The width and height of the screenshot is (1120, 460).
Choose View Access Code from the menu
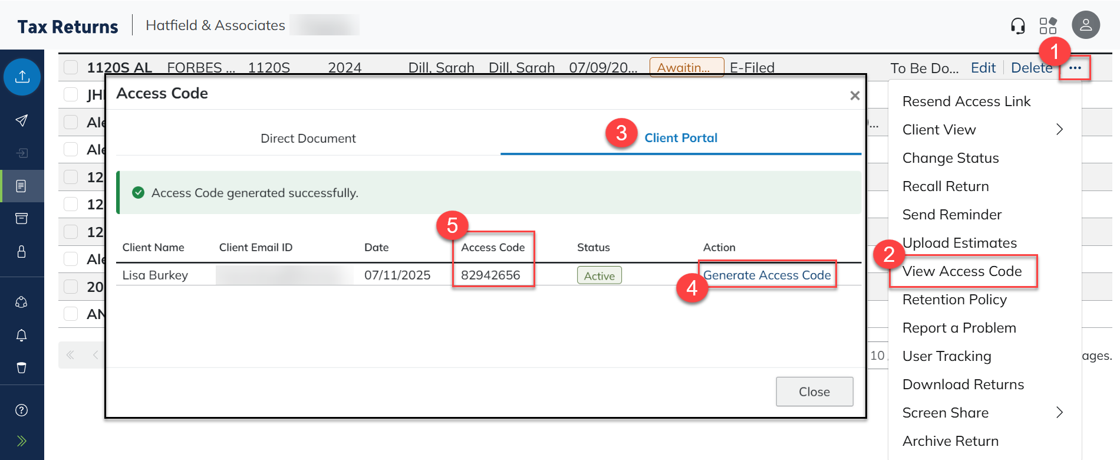(x=962, y=271)
